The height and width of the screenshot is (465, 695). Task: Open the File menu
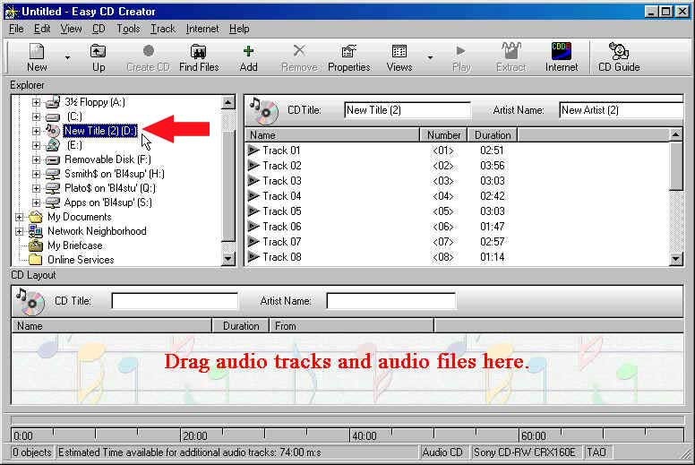(x=16, y=29)
